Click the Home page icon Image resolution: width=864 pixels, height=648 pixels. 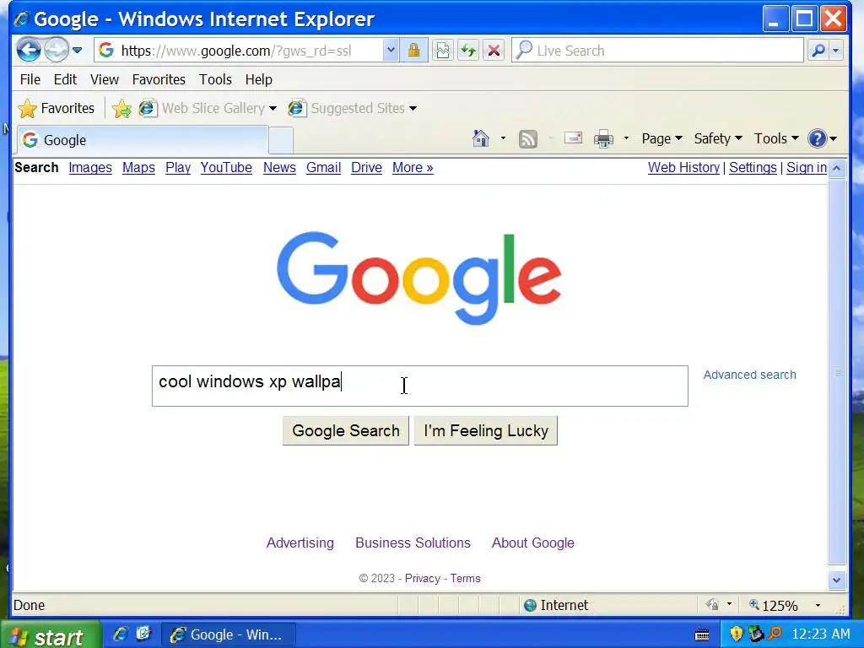(x=481, y=138)
